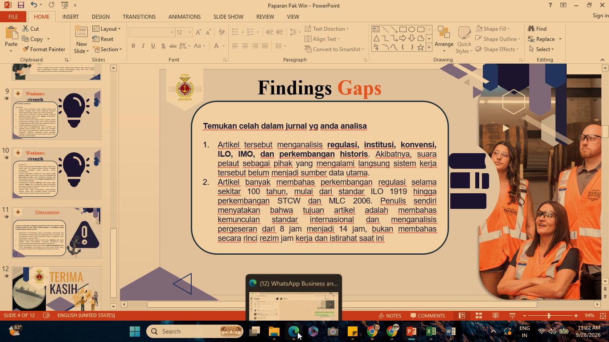Screen dimensions: 609x342
Task: Open the TRANSITIONS ribbon tab
Action: pyautogui.click(x=139, y=16)
